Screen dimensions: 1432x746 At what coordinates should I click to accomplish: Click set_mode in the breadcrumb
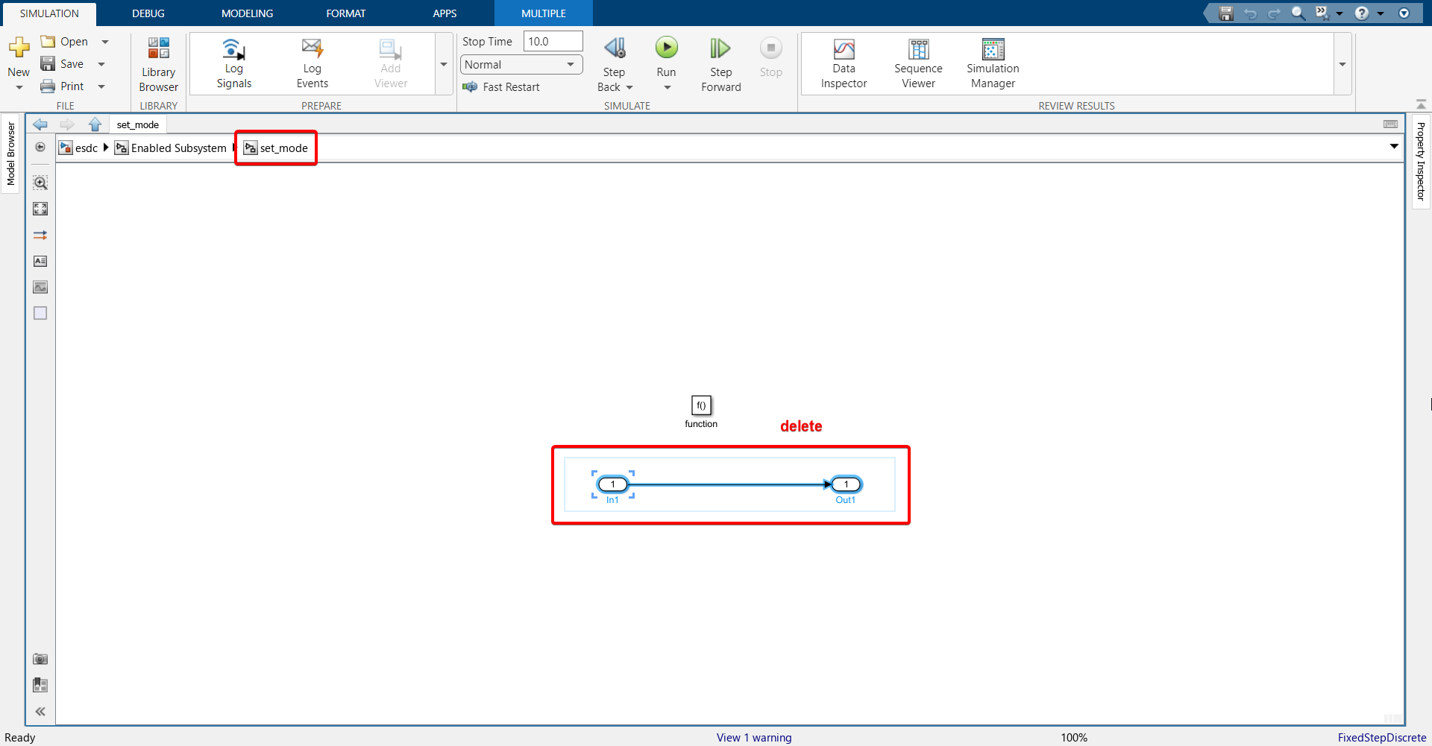coord(276,148)
